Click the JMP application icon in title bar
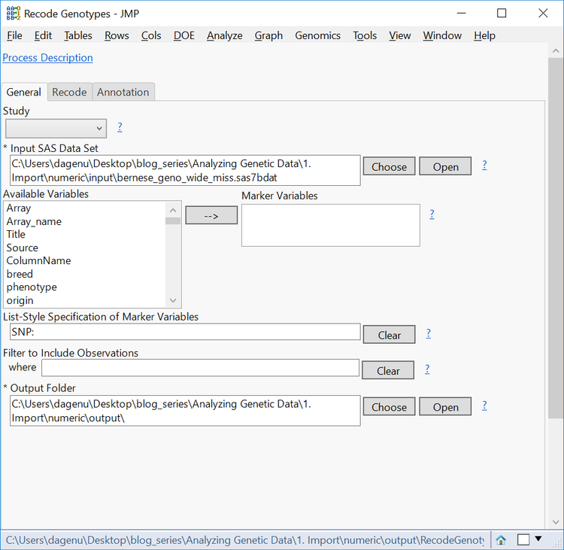Viewport: 564px width, 550px height. [12, 13]
